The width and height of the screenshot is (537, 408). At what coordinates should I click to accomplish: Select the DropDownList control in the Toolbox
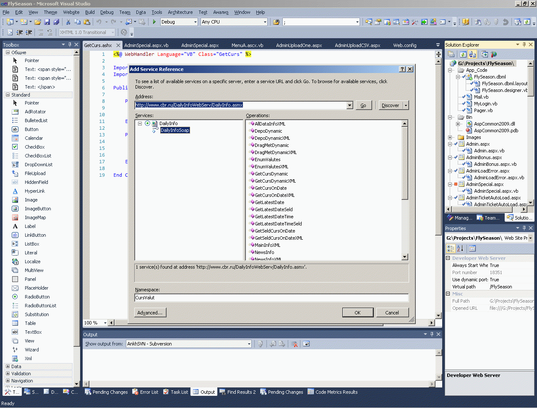tap(39, 165)
